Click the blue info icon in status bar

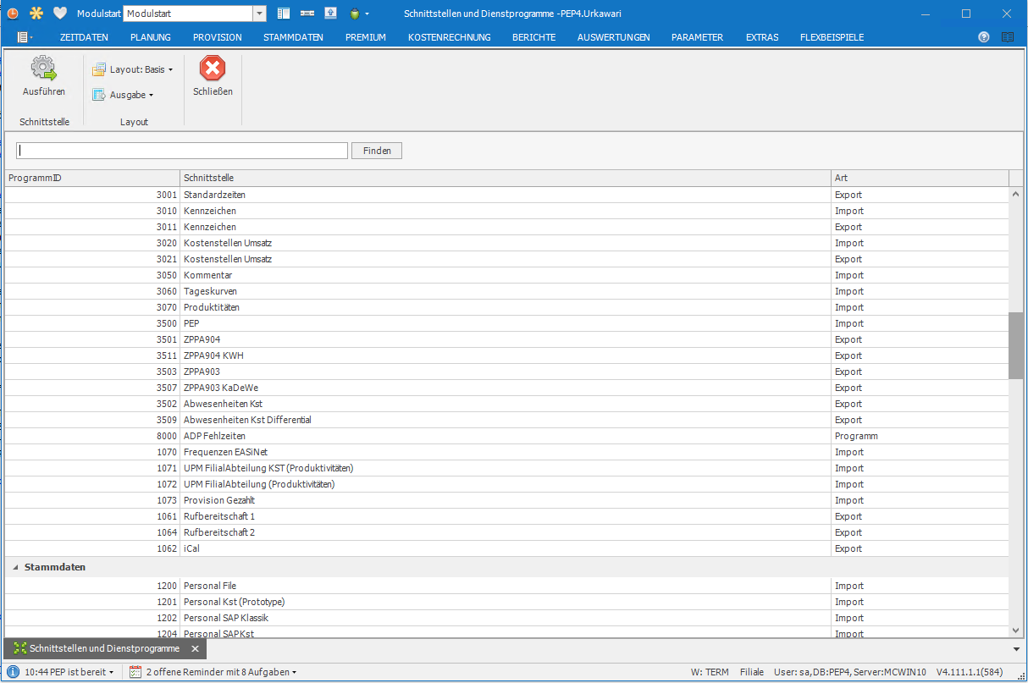coord(14,672)
